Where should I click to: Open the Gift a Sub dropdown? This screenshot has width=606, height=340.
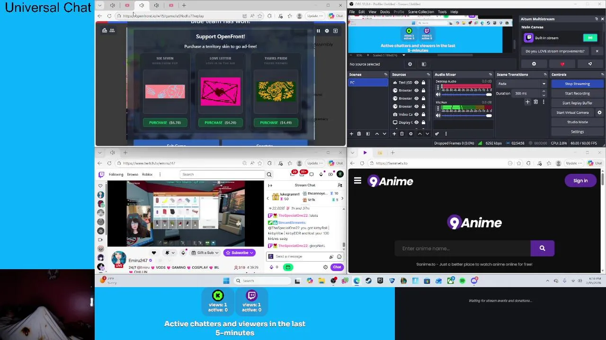coord(205,253)
